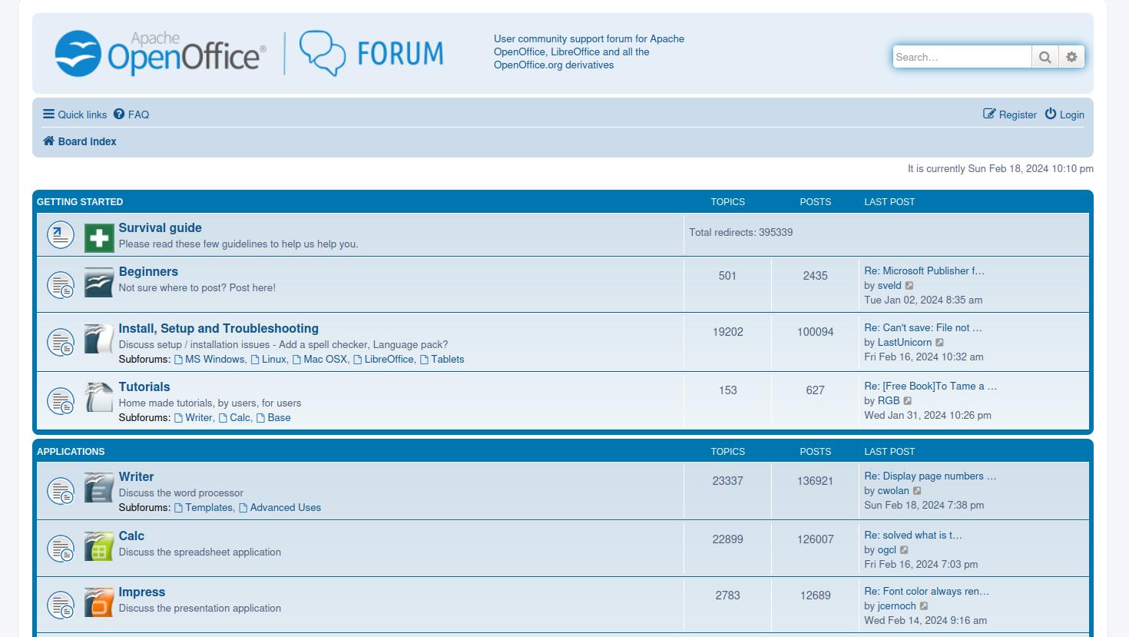
Task: Open the MS Windows subforum
Action: 210,360
